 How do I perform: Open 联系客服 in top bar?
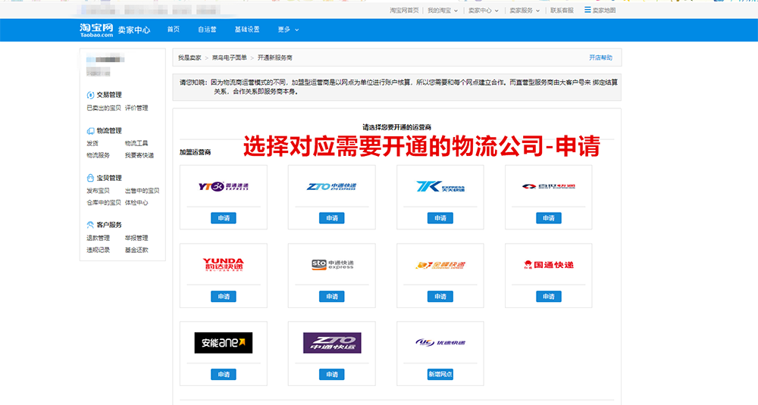click(562, 10)
